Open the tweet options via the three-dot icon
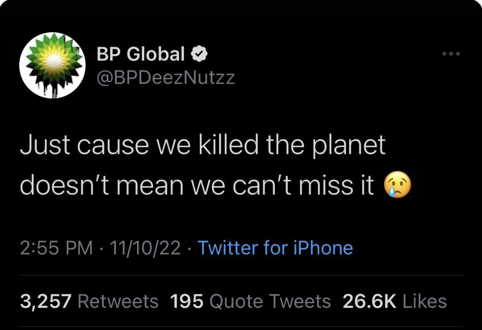Image resolution: width=482 pixels, height=330 pixels. (450, 54)
